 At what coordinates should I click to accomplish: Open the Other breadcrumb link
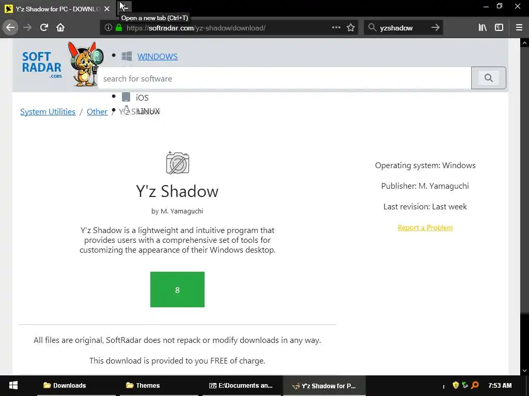point(97,112)
